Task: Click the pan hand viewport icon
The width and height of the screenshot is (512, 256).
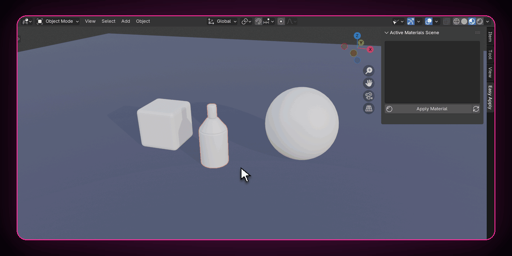Action: (369, 83)
